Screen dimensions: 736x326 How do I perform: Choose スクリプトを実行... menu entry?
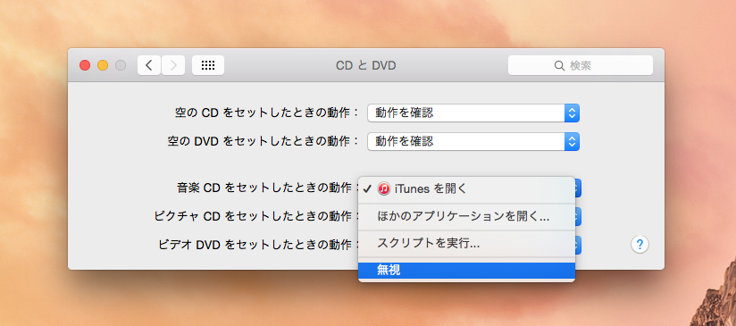(466, 244)
